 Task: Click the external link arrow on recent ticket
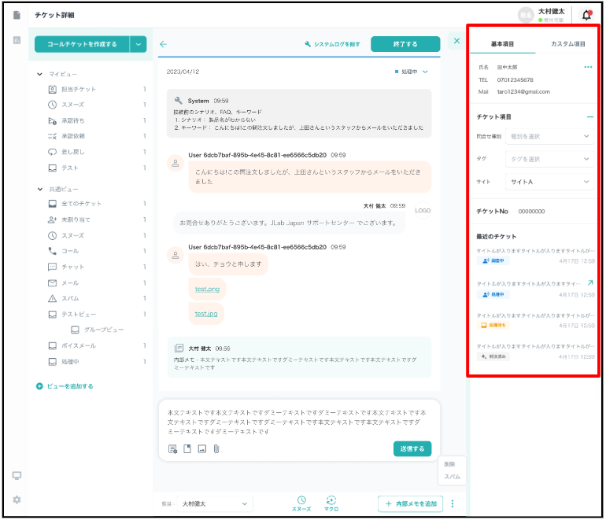[x=590, y=282]
